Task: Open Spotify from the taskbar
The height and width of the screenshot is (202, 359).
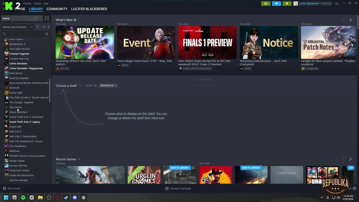Action: pyautogui.click(x=23, y=198)
